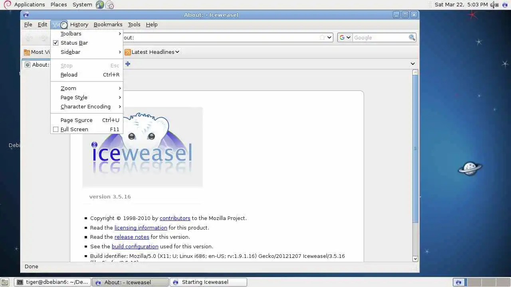Viewport: 511px width, 287px height.
Task: Select Reload from the View menu
Action: pos(87,75)
